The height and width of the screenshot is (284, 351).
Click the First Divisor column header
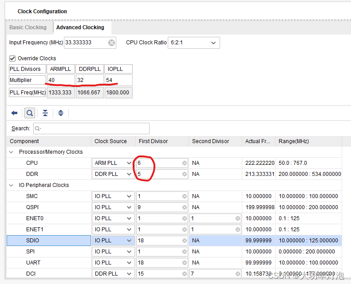(162, 141)
